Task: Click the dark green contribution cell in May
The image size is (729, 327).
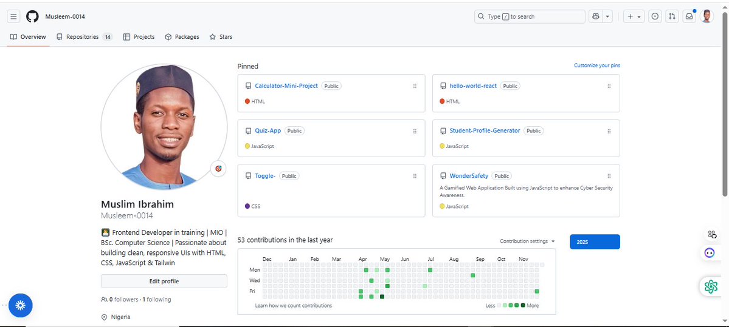Action: pos(382,297)
